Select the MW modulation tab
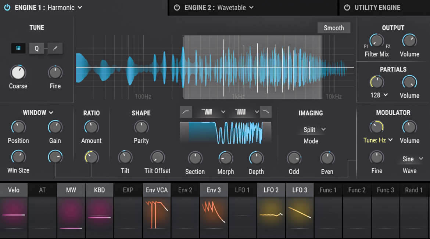Screen dimensions: 430x239 (71, 190)
